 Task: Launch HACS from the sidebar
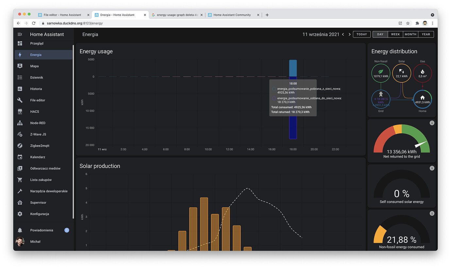click(20, 111)
